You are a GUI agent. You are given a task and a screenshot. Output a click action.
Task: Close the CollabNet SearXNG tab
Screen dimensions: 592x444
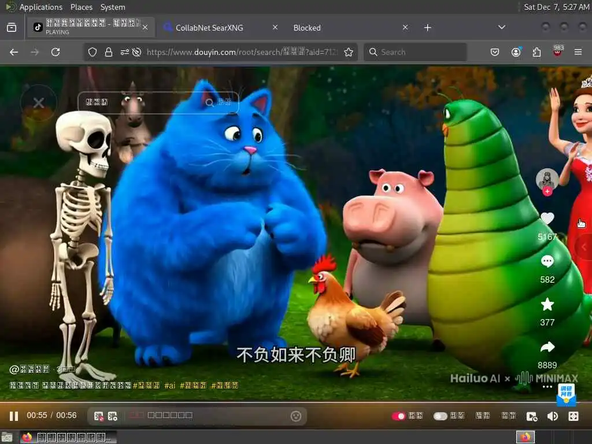(275, 27)
